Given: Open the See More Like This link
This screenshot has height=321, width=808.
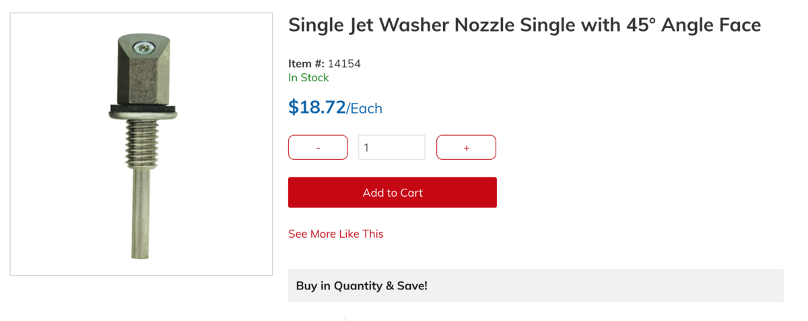Looking at the screenshot, I should coord(335,234).
